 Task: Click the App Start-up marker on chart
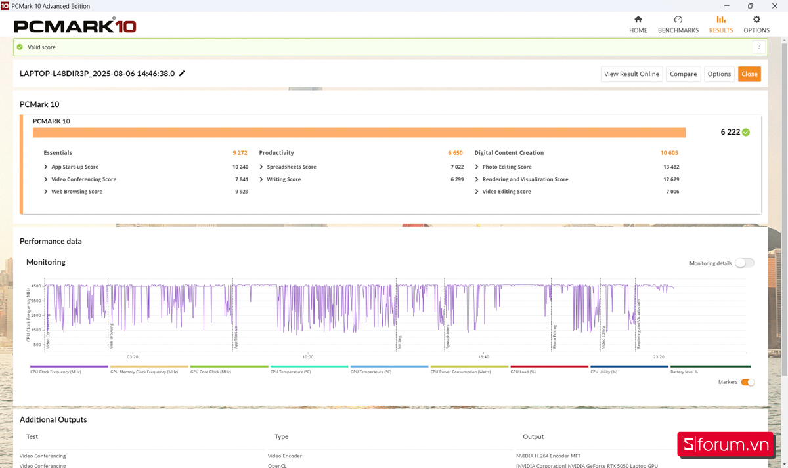[x=236, y=337]
